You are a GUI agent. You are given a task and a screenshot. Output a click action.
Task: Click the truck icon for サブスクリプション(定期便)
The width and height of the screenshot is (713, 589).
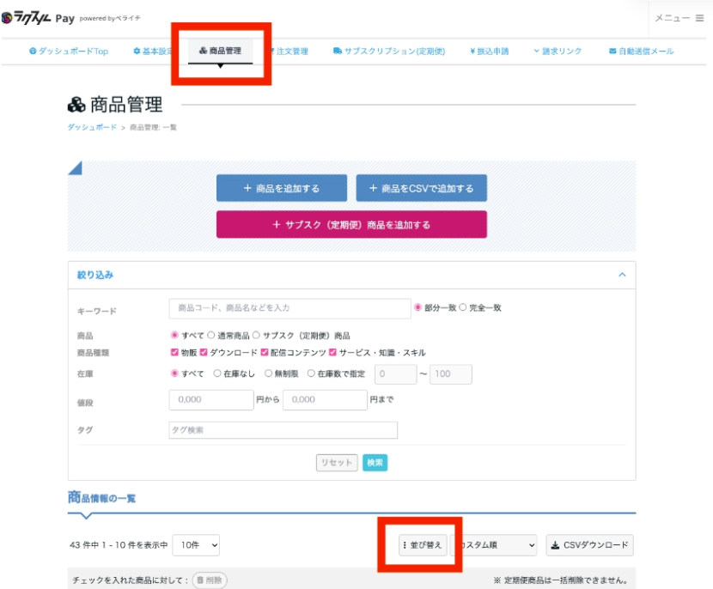tap(337, 51)
